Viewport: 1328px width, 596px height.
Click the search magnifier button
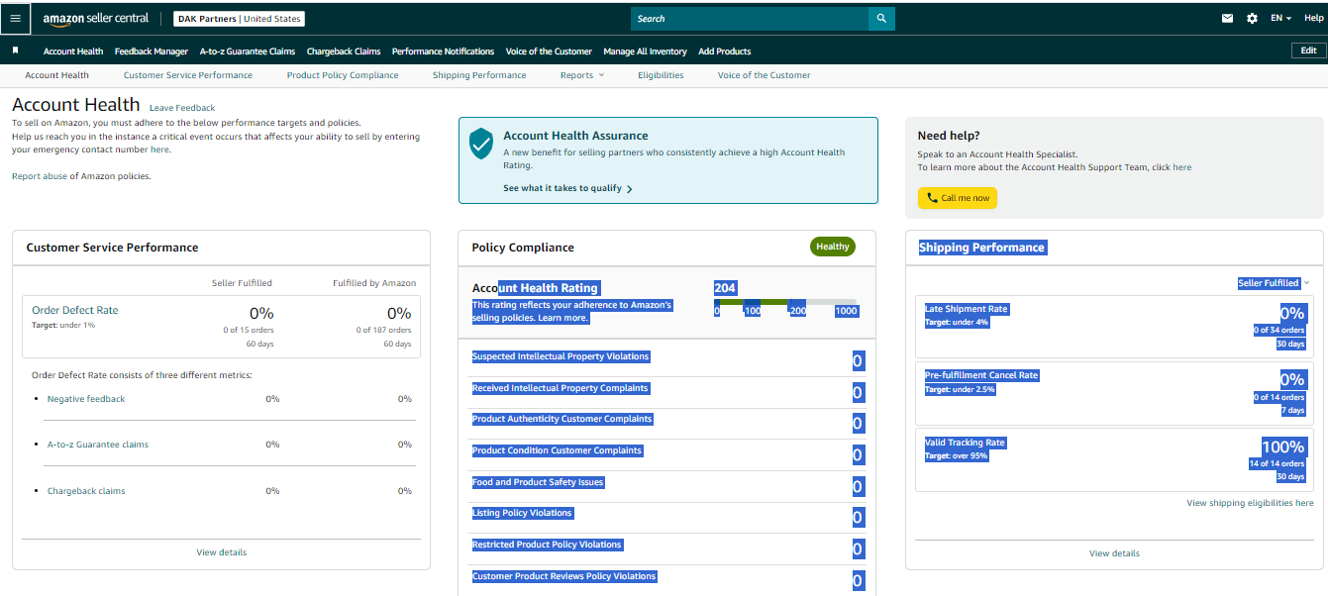[x=881, y=19]
